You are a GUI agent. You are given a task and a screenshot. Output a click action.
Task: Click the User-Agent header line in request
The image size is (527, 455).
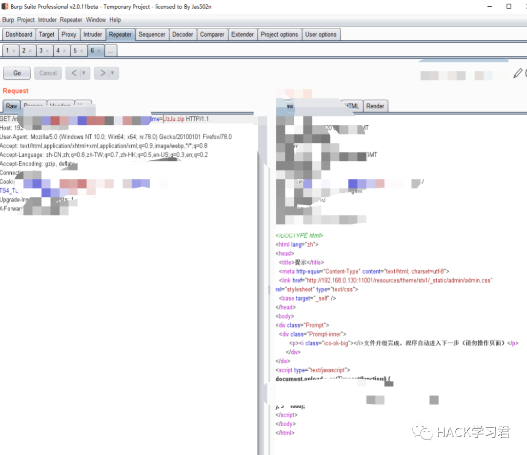click(x=116, y=137)
